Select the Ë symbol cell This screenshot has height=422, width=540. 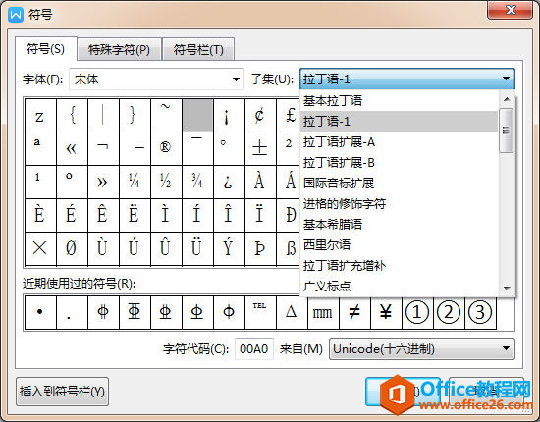[x=135, y=215]
